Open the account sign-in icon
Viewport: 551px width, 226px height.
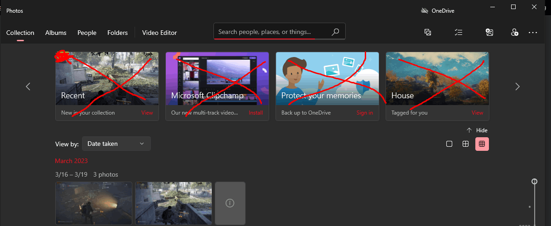click(514, 32)
